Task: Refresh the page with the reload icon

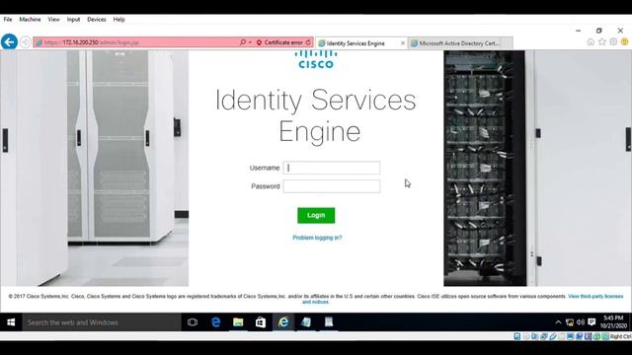Action: pos(308,42)
